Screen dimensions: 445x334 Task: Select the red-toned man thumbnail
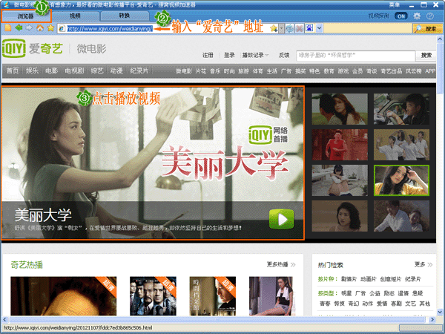pos(340,145)
